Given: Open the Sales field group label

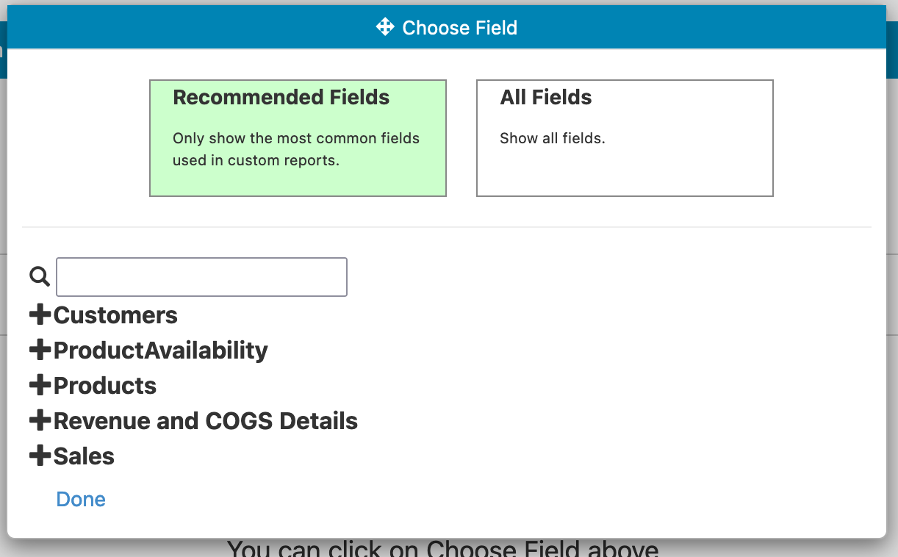Looking at the screenshot, I should pos(84,456).
